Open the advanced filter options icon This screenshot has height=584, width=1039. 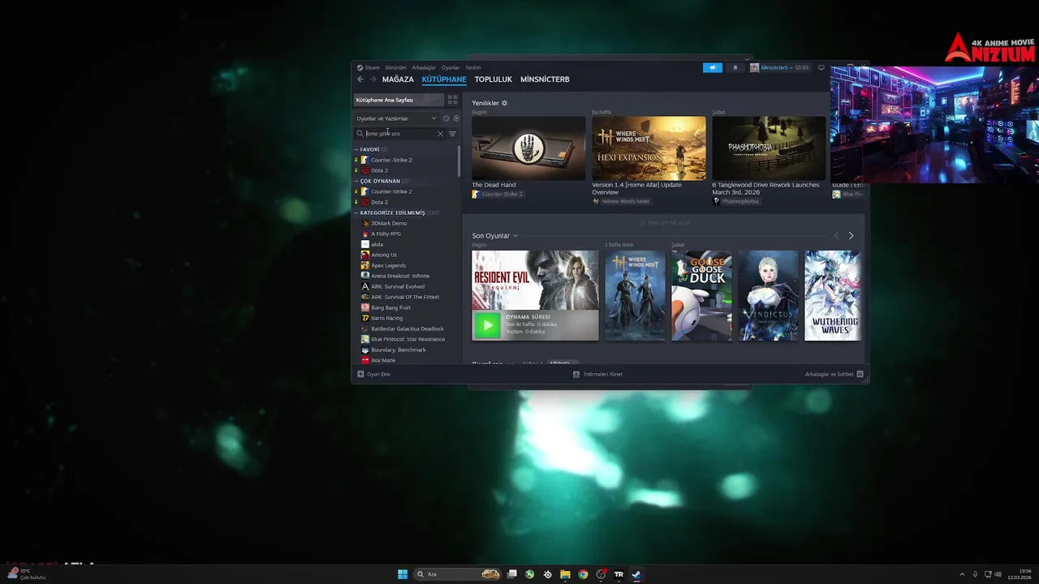(x=452, y=134)
